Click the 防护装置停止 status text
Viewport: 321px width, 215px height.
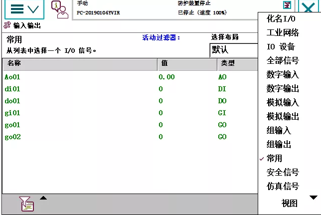click(194, 3)
